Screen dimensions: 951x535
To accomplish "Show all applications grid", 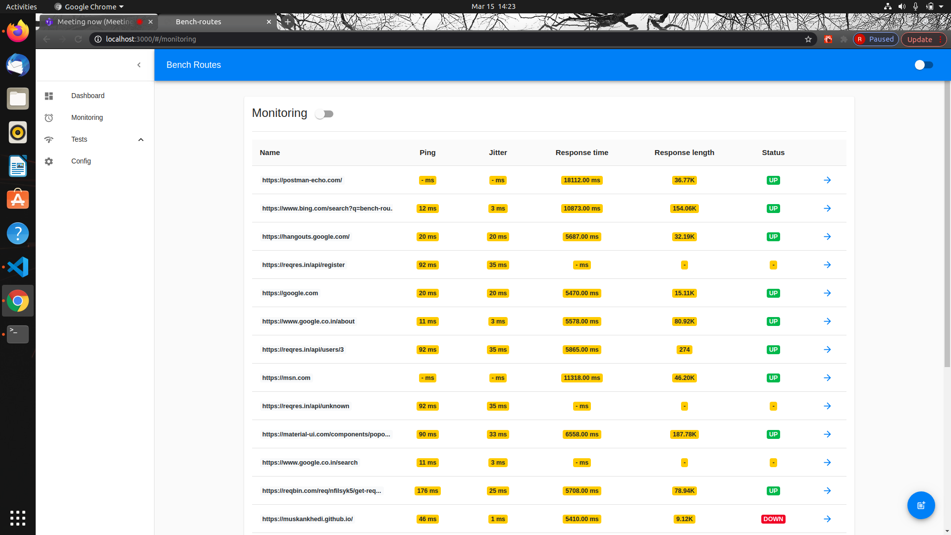I will (x=18, y=518).
